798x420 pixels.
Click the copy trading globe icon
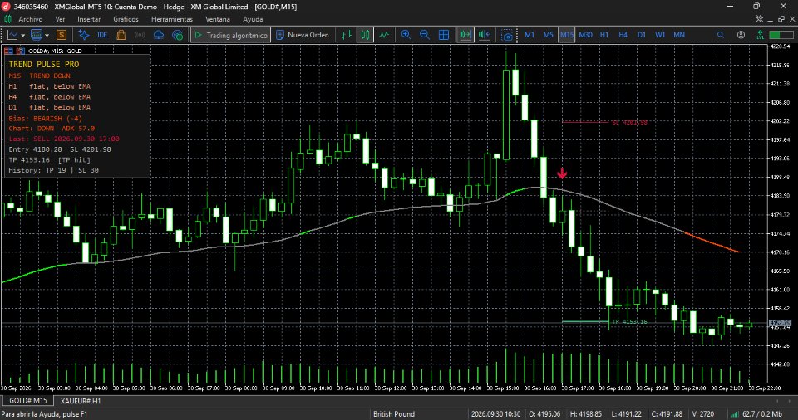pos(177,35)
